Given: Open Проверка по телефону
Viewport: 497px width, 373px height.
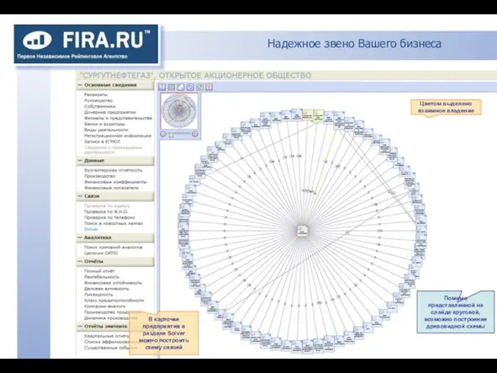Looking at the screenshot, I should pyautogui.click(x=109, y=217).
